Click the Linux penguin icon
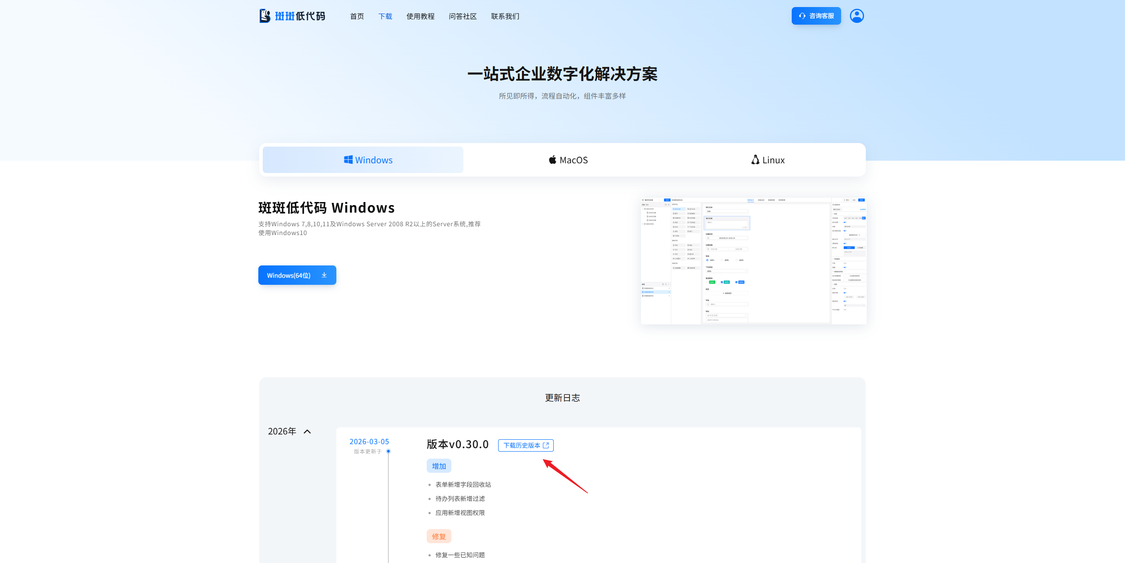Image resolution: width=1125 pixels, height=563 pixels. click(755, 160)
